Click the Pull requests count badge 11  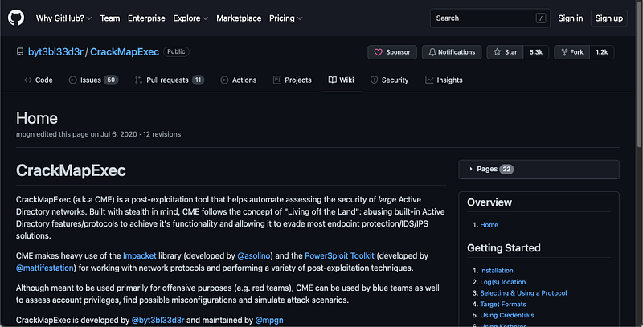(198, 80)
